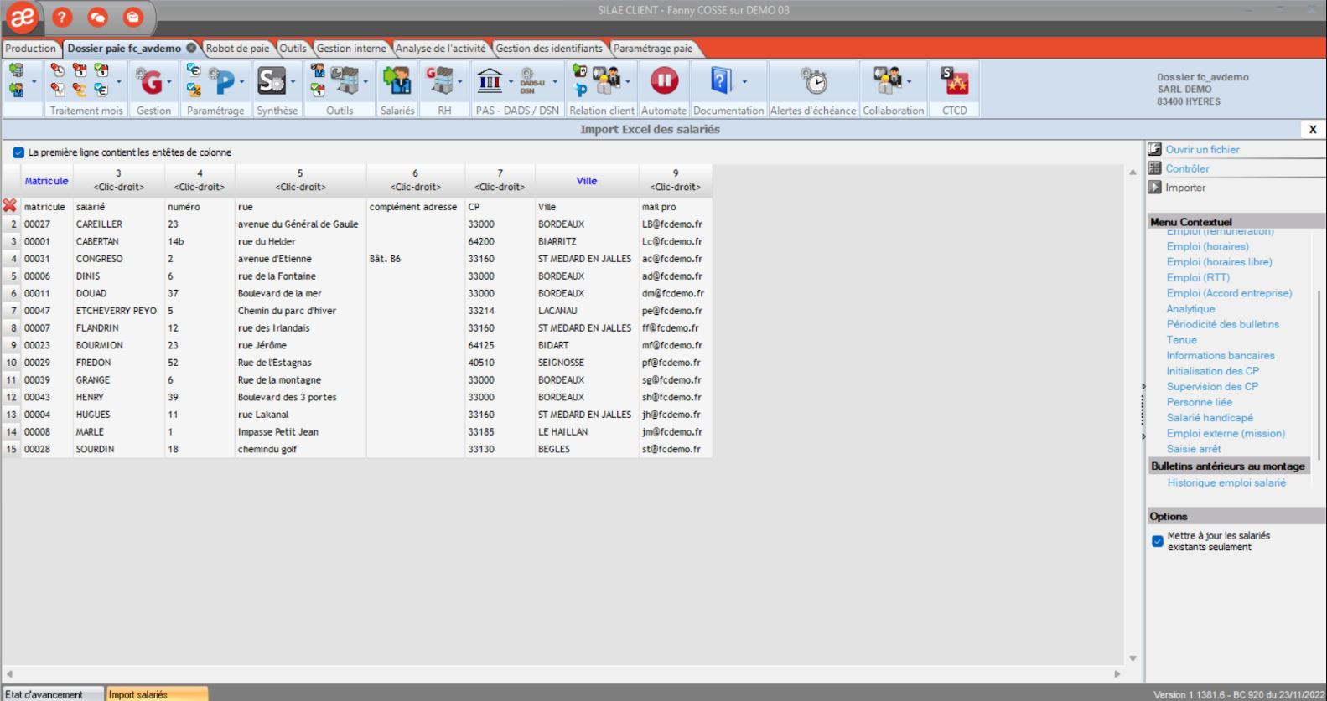Image resolution: width=1327 pixels, height=701 pixels.
Task: Expand the Documentation dropdown arrow
Action: point(744,82)
